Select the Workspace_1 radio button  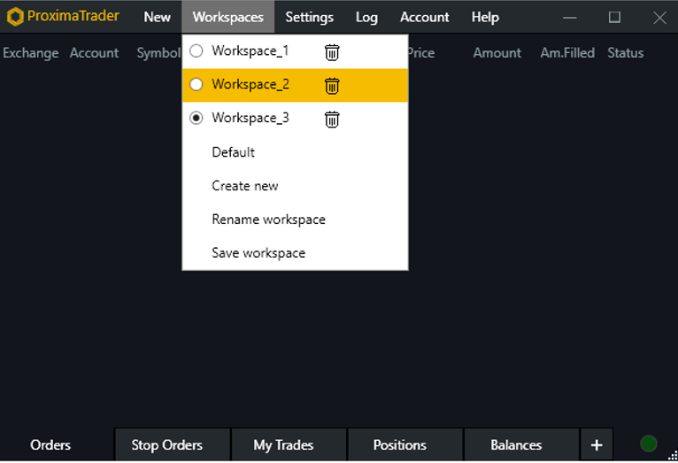[196, 51]
